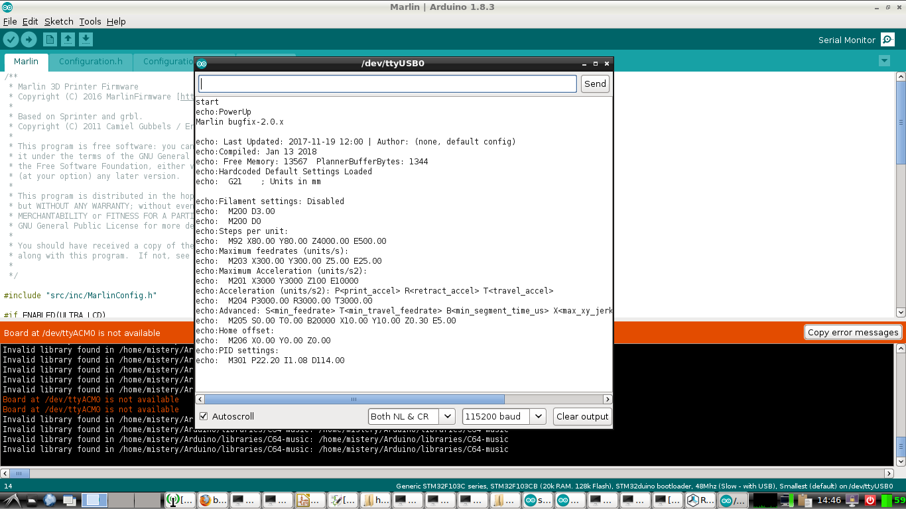
Task: Click the Clear output button
Action: (x=582, y=416)
